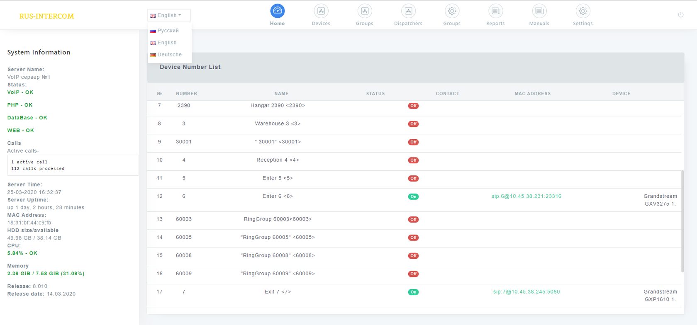
Task: Select the name '"RingGroup 60005" <60005>'
Action: [x=278, y=238]
